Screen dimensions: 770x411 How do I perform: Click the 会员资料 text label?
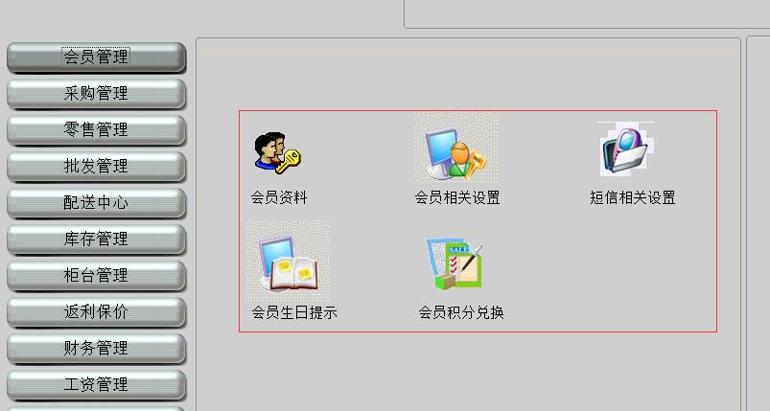pos(279,197)
